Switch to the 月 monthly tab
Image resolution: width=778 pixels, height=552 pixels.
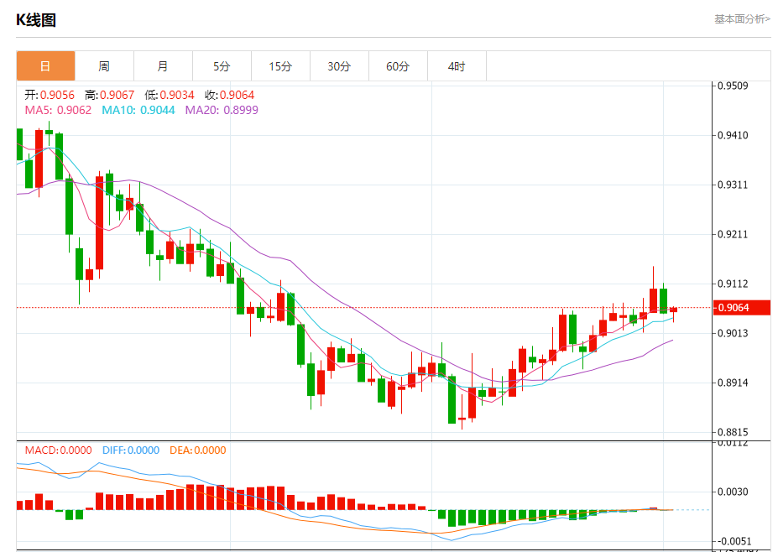[x=163, y=66]
